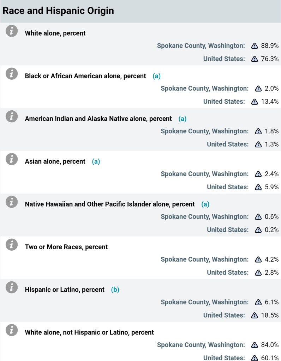Image resolution: width=281 pixels, height=361 pixels.
Task: Select the Two or More Races, percent label
Action: (66, 247)
